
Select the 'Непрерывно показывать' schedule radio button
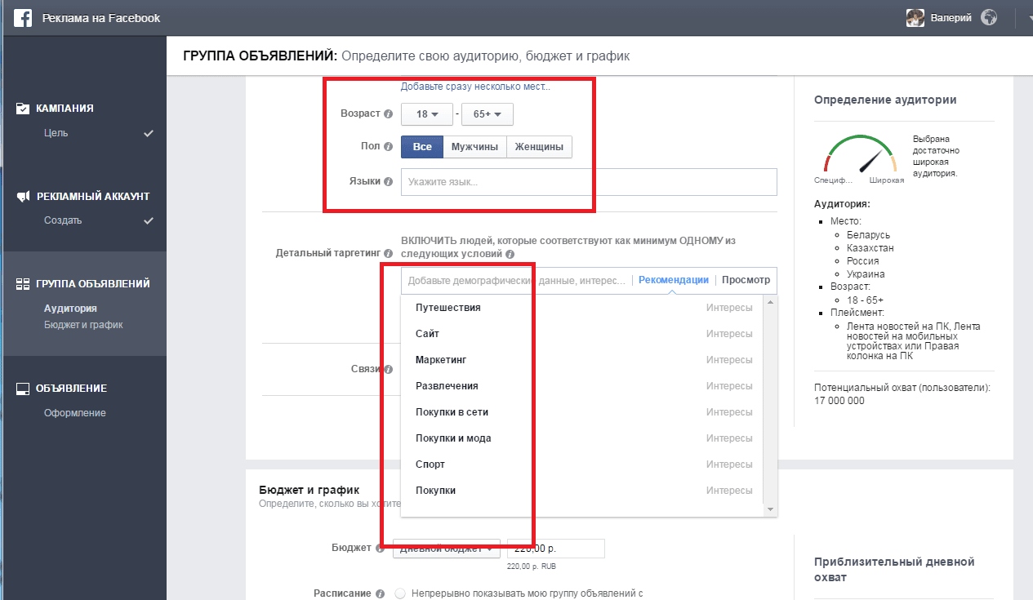(400, 593)
